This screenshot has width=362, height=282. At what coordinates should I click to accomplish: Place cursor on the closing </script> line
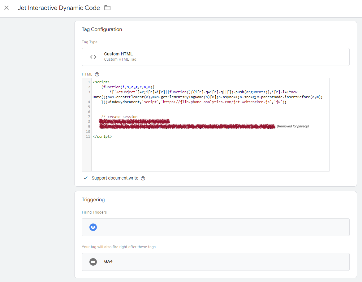coord(102,137)
